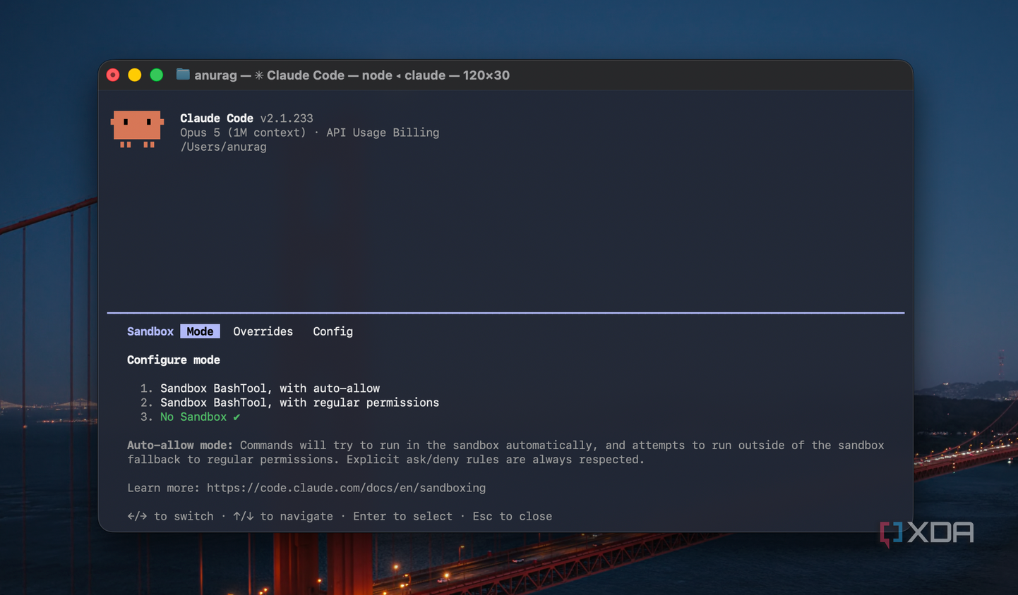Maximize the terminal with green button
Image resolution: width=1018 pixels, height=595 pixels.
[157, 75]
